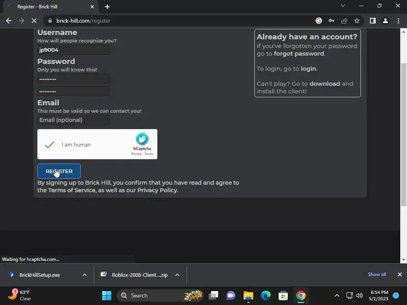Open Microsoft Store from taskbar
The image size is (407, 305).
pos(283,295)
